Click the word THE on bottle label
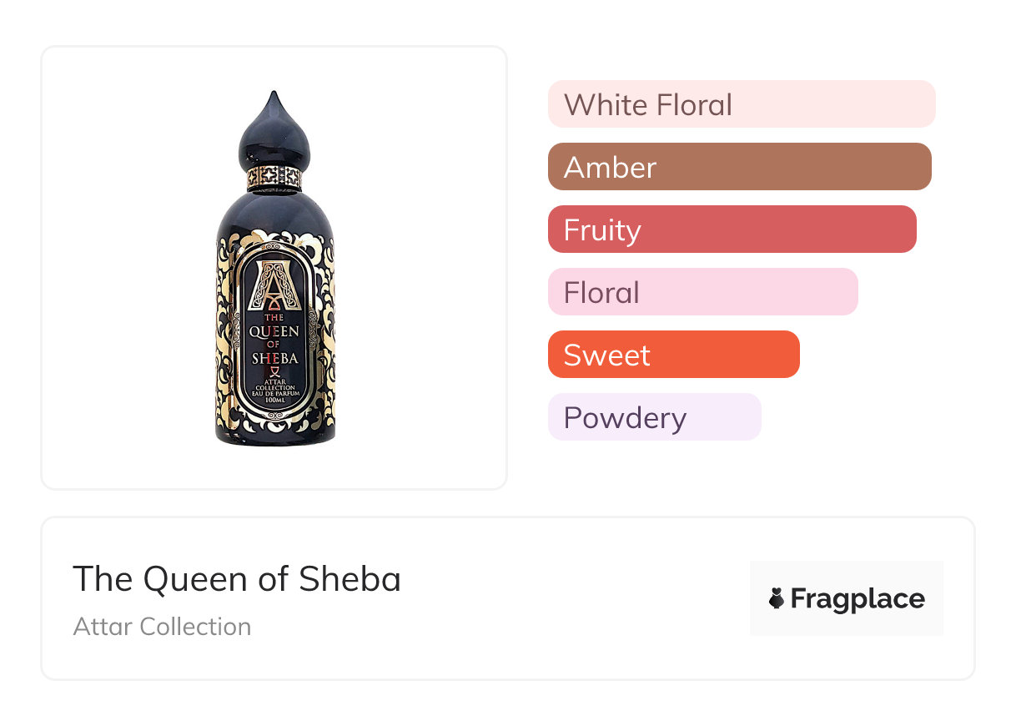Image resolution: width=1016 pixels, height=721 pixels. point(274,317)
